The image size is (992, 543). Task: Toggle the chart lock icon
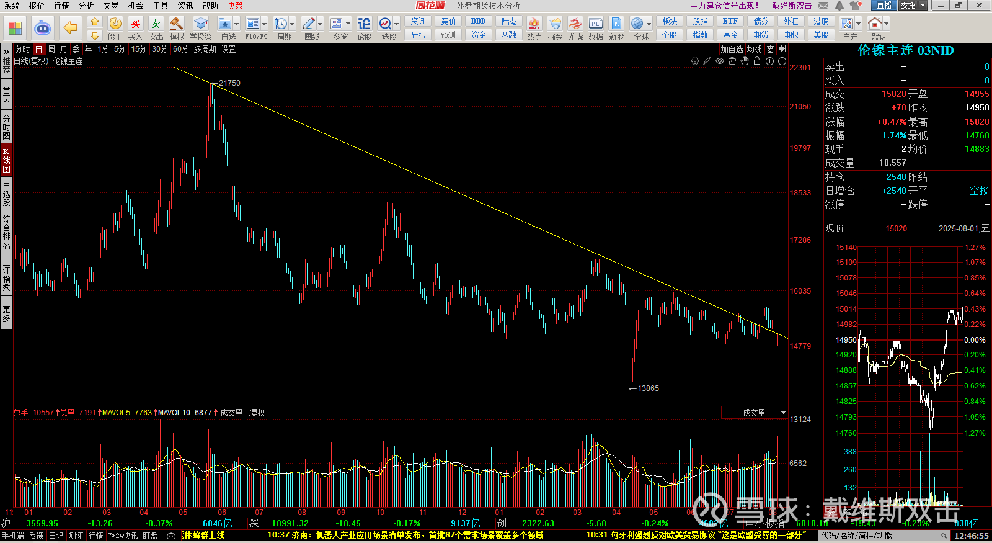pyautogui.click(x=757, y=61)
